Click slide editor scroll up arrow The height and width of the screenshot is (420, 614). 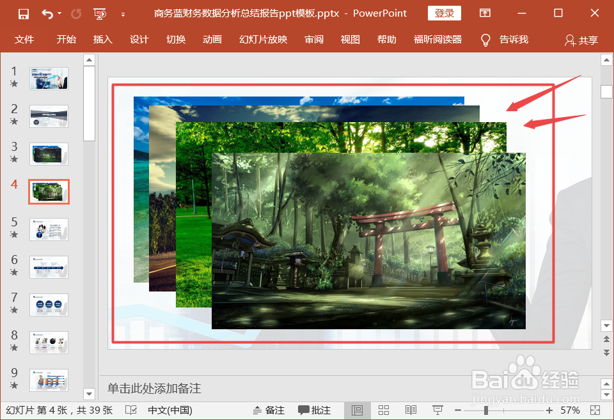coord(606,60)
